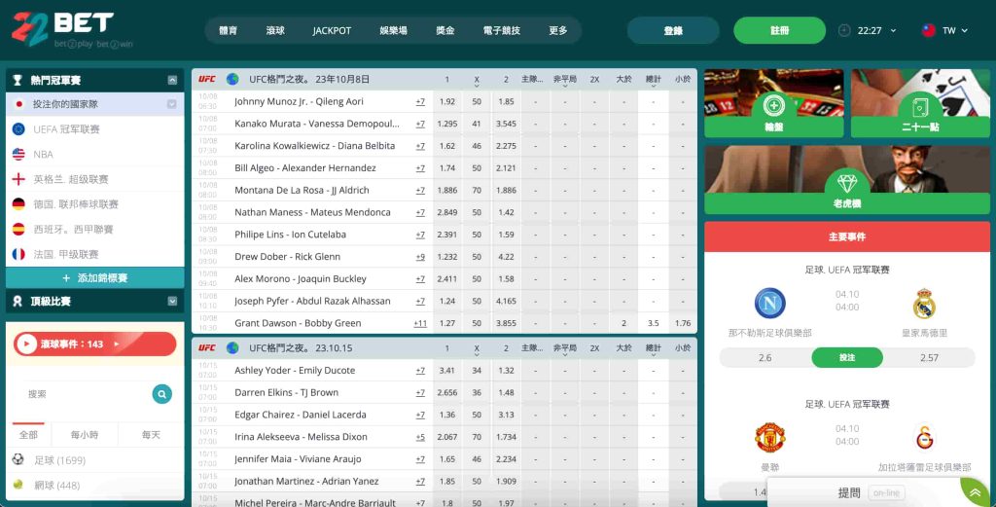Click the trophy icon by 熱門冠軍賽
This screenshot has width=996, height=507.
tap(18, 80)
